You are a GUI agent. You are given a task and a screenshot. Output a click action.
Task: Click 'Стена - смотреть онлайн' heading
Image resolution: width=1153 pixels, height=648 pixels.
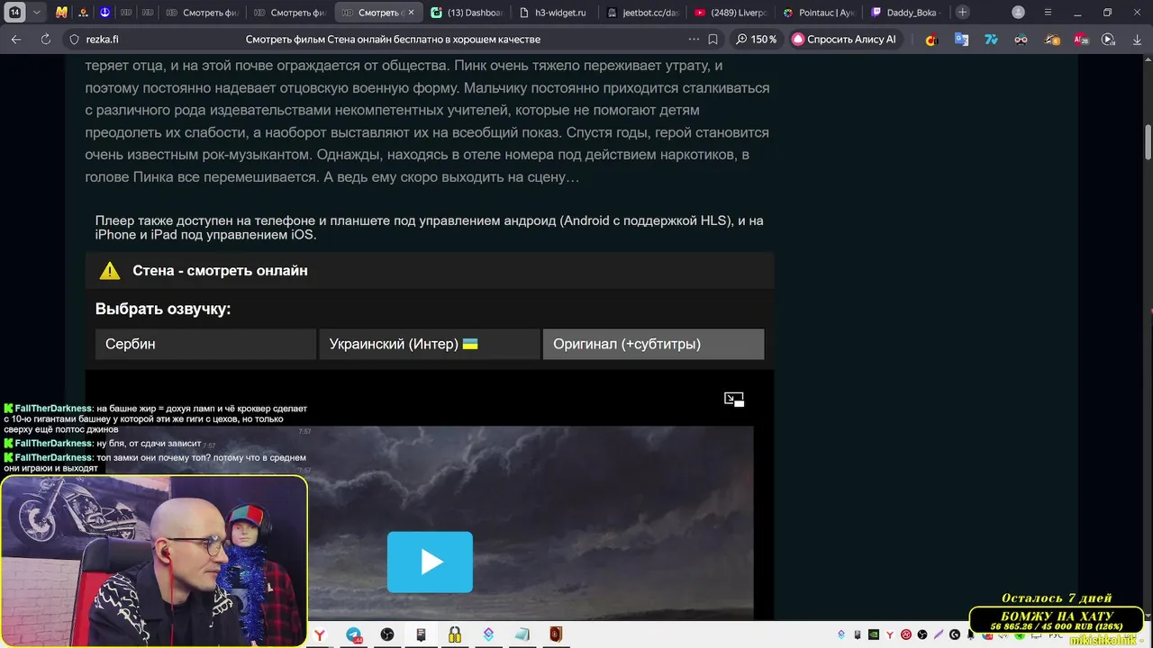[220, 270]
